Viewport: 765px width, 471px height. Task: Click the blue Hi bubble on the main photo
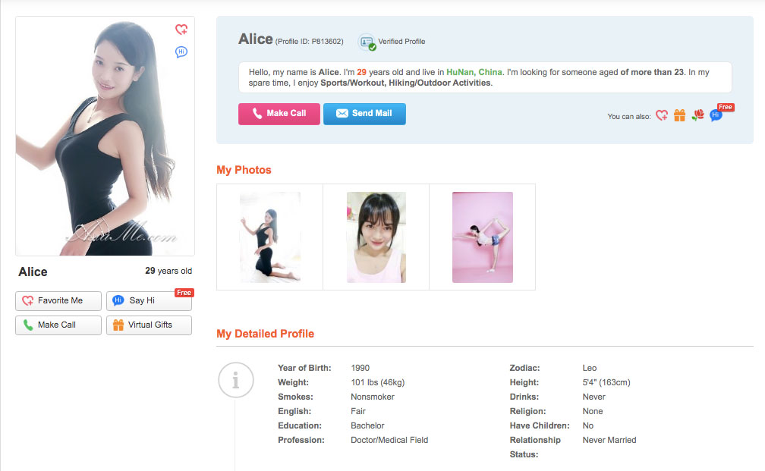(181, 52)
